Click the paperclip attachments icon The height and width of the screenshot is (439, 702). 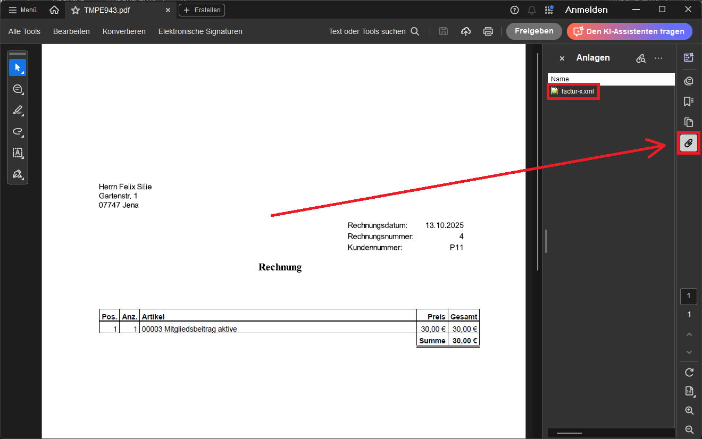click(x=689, y=143)
